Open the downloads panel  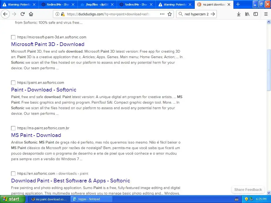click(x=239, y=14)
